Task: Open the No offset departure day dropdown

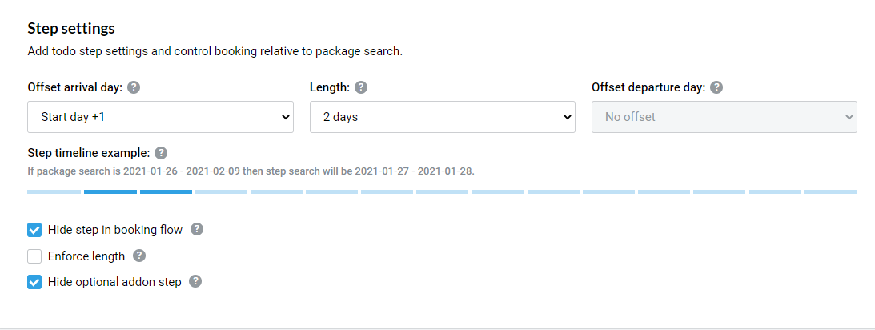Action: [724, 117]
